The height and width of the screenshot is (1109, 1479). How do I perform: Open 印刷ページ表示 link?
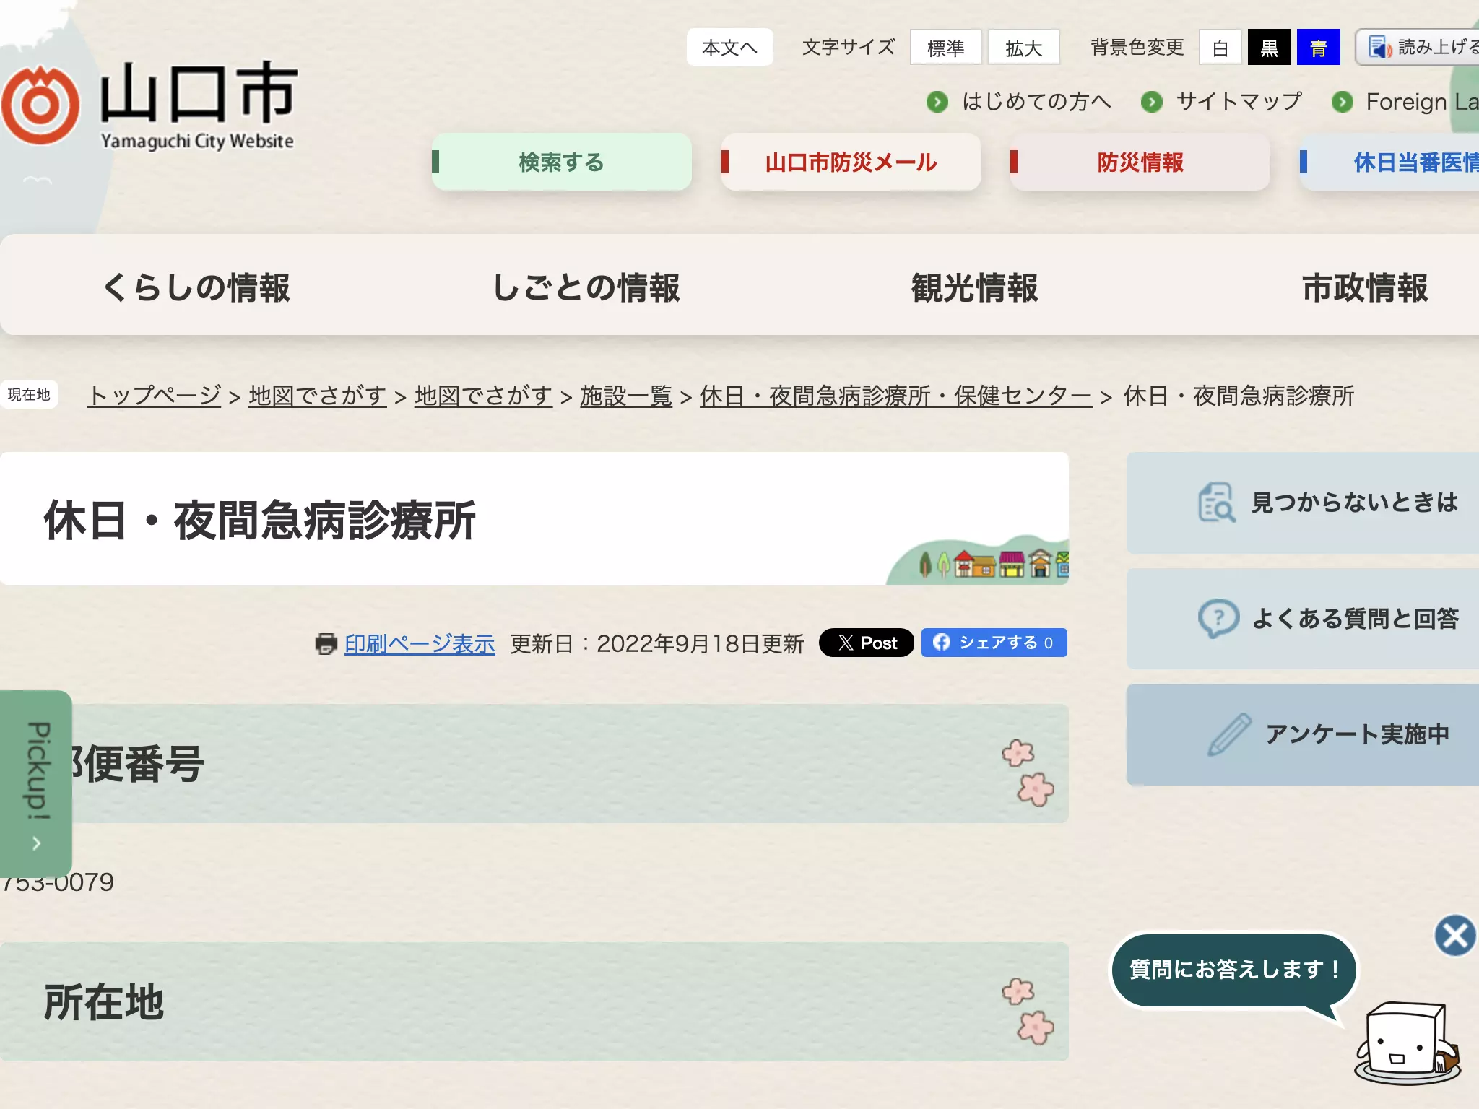[420, 643]
